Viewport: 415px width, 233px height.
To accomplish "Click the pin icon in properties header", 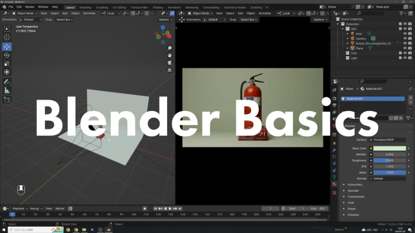I will coord(410,89).
